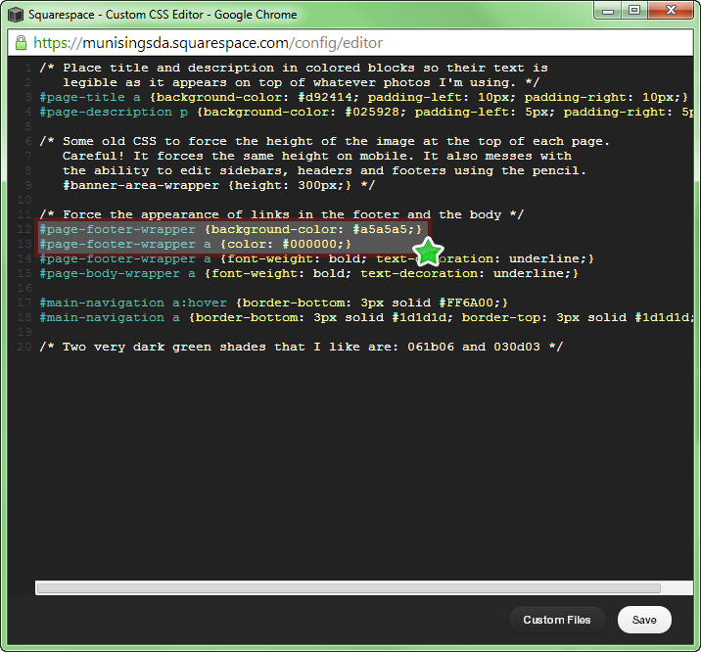Open the Custom Files button

(x=557, y=620)
